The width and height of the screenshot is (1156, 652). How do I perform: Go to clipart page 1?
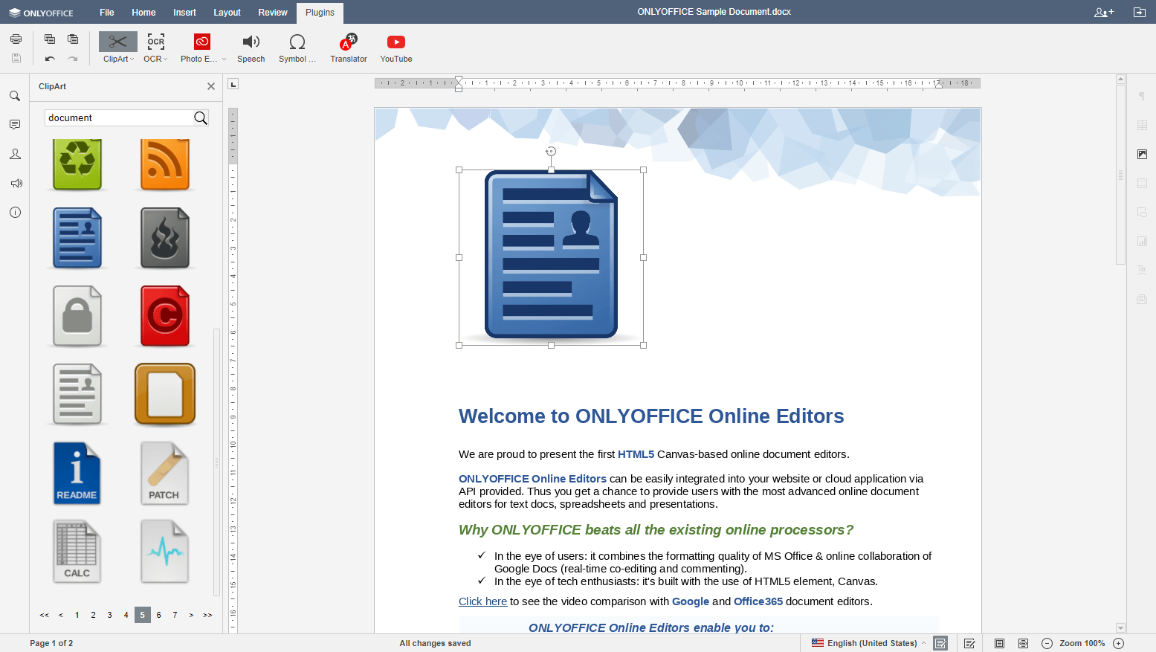coord(77,615)
